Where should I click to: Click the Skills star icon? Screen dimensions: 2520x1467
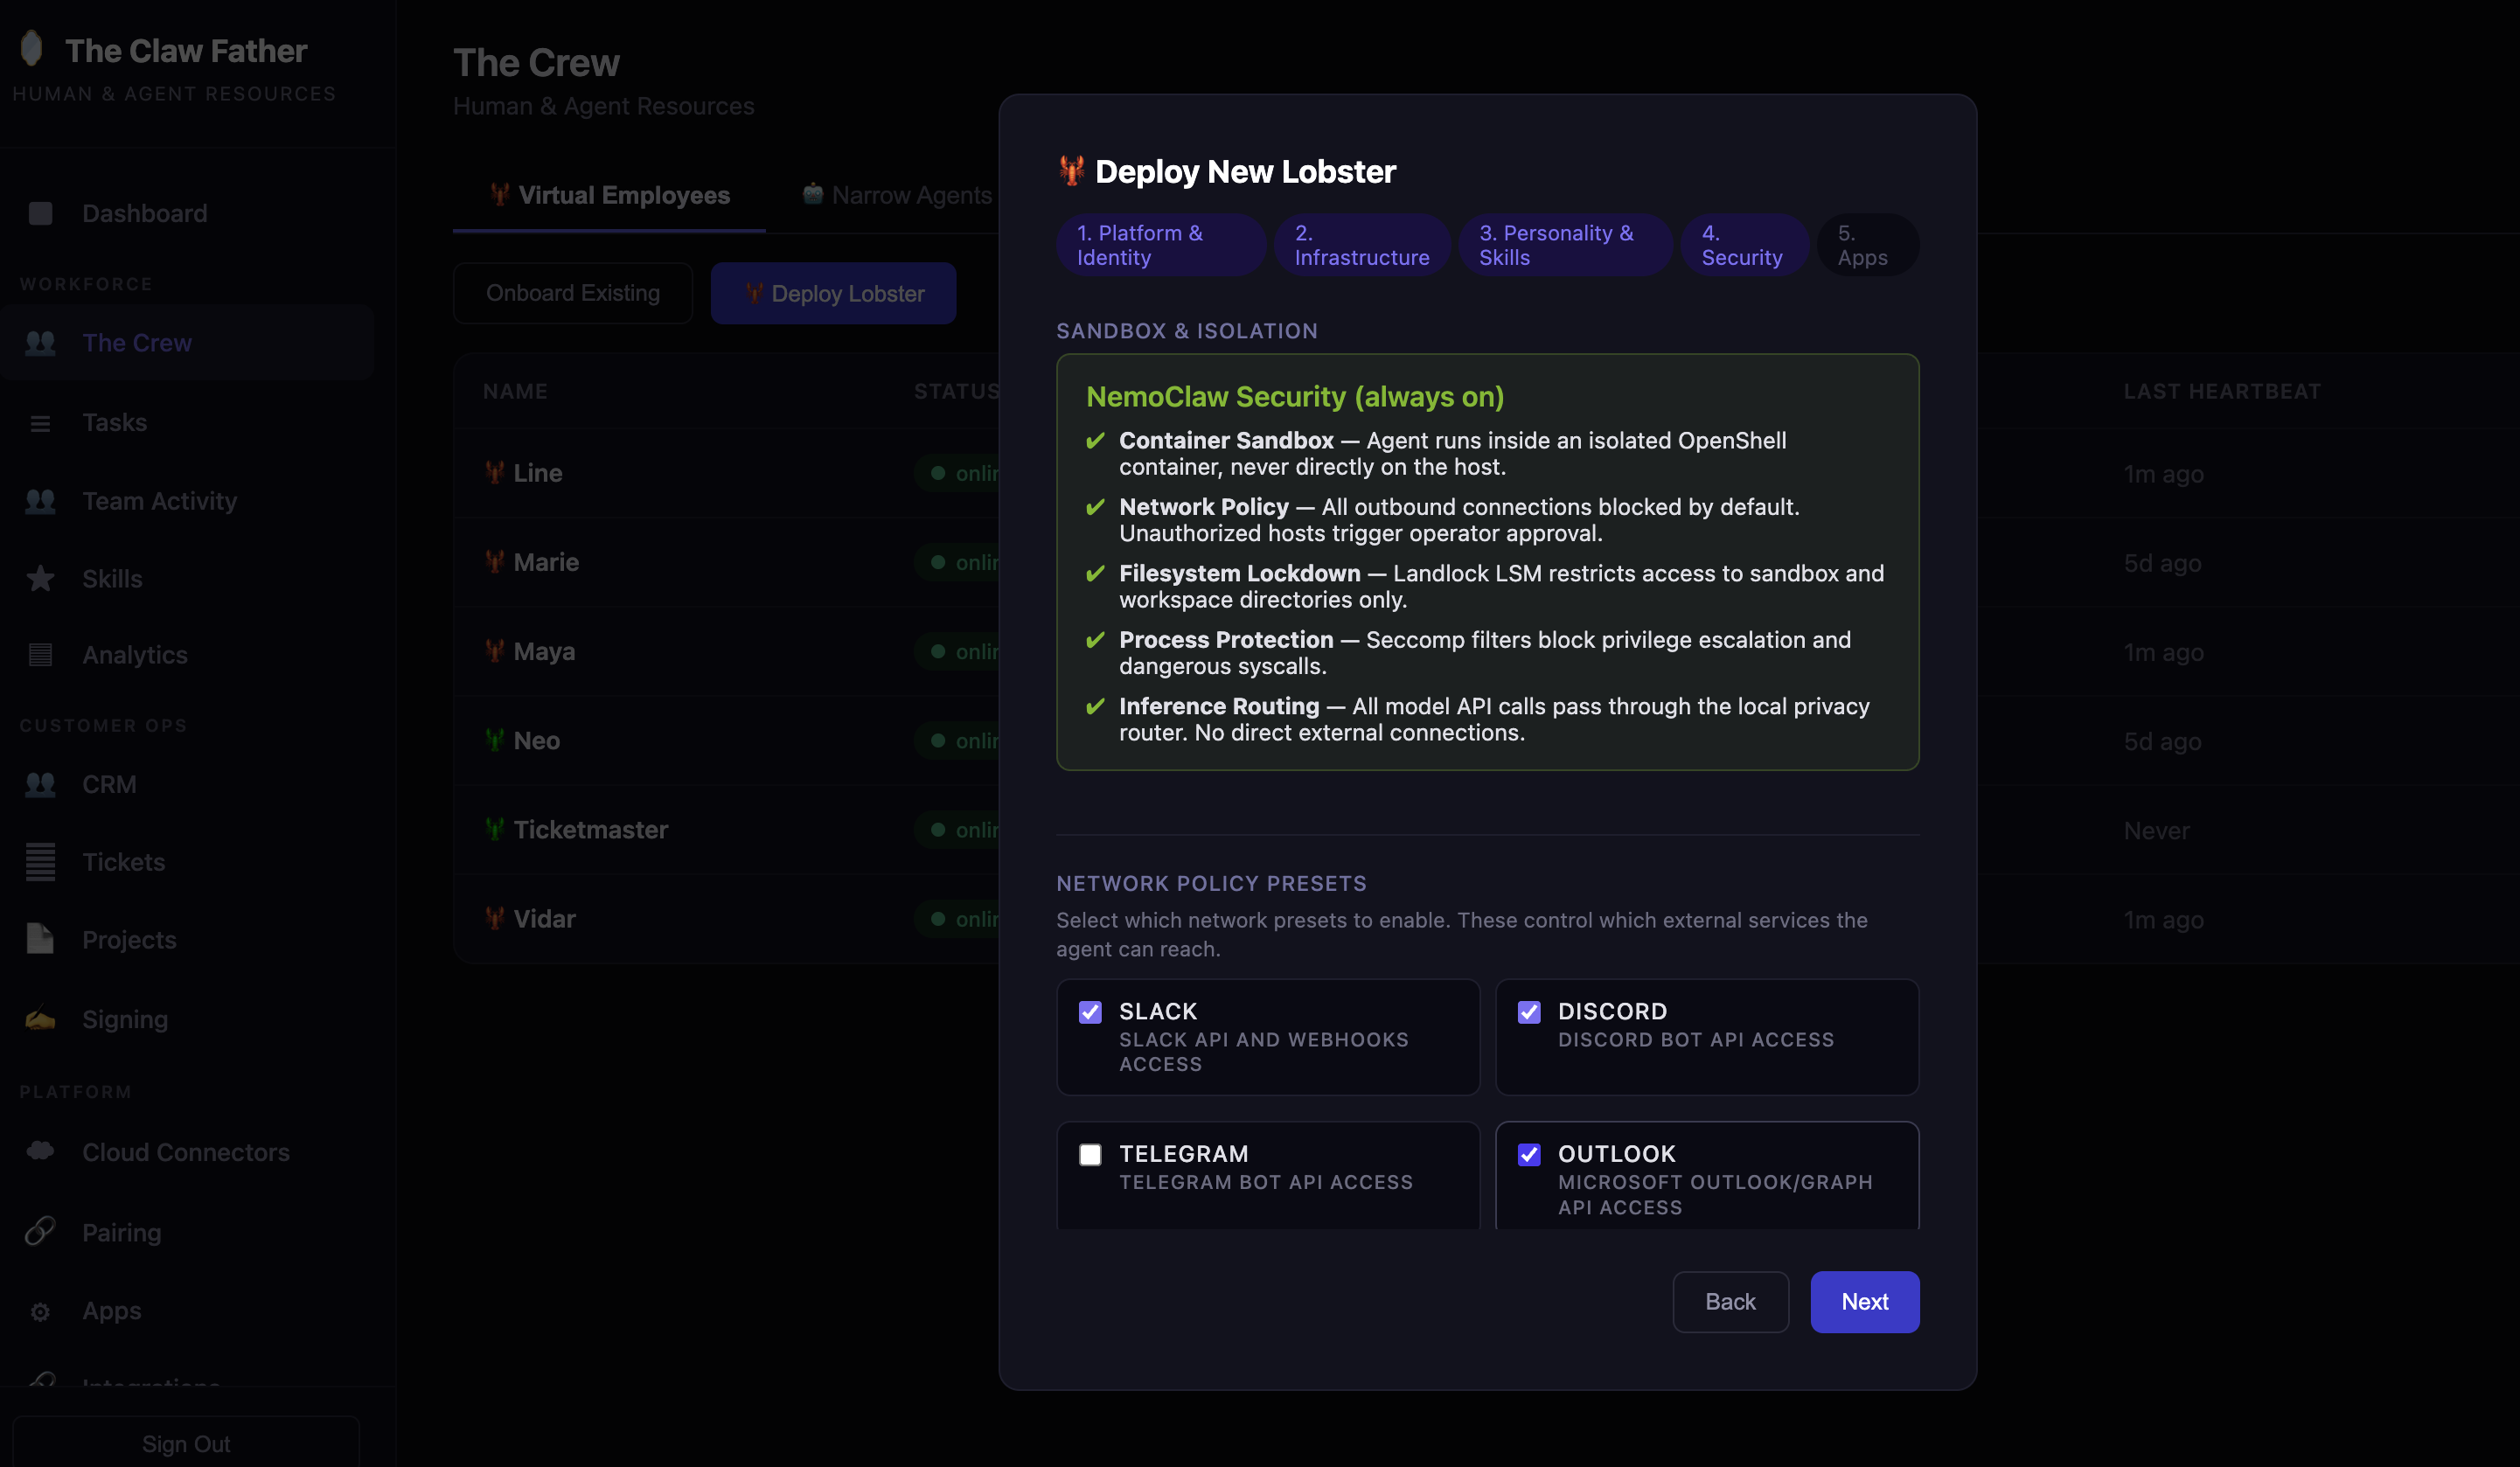[x=40, y=578]
